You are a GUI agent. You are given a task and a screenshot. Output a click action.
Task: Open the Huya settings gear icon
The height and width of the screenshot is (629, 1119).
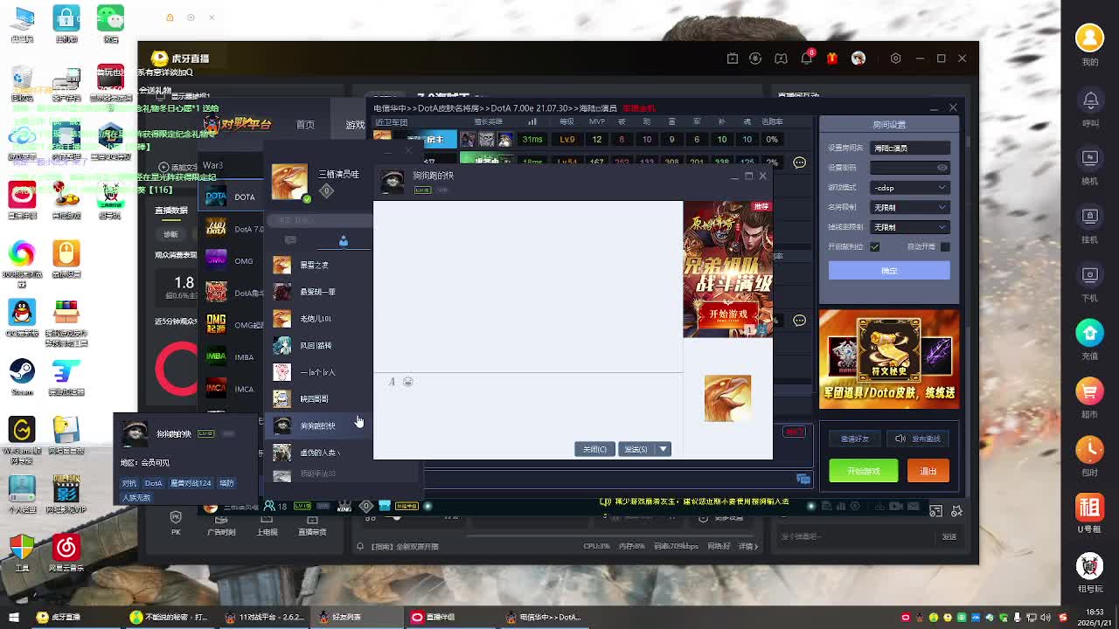895,59
